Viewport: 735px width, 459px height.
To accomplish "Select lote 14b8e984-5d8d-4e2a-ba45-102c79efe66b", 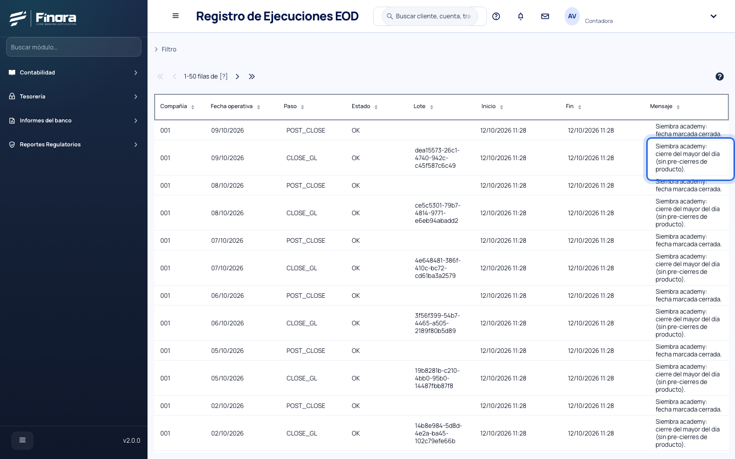I will [x=438, y=433].
